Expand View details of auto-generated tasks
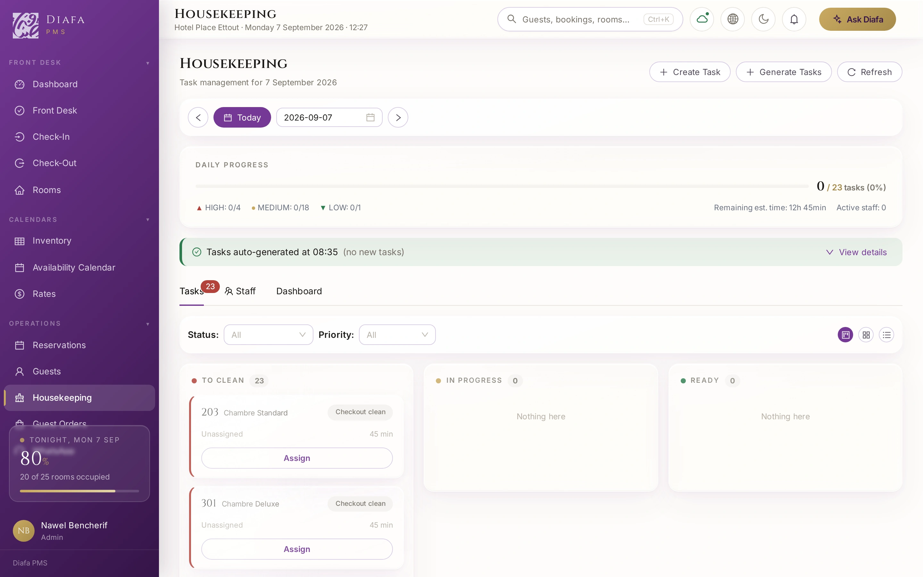The image size is (923, 577). click(856, 252)
